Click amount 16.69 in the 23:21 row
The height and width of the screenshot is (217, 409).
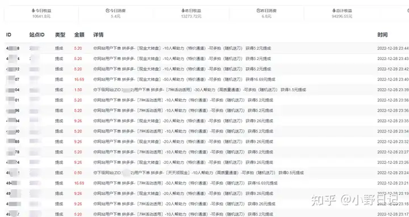tap(79, 183)
